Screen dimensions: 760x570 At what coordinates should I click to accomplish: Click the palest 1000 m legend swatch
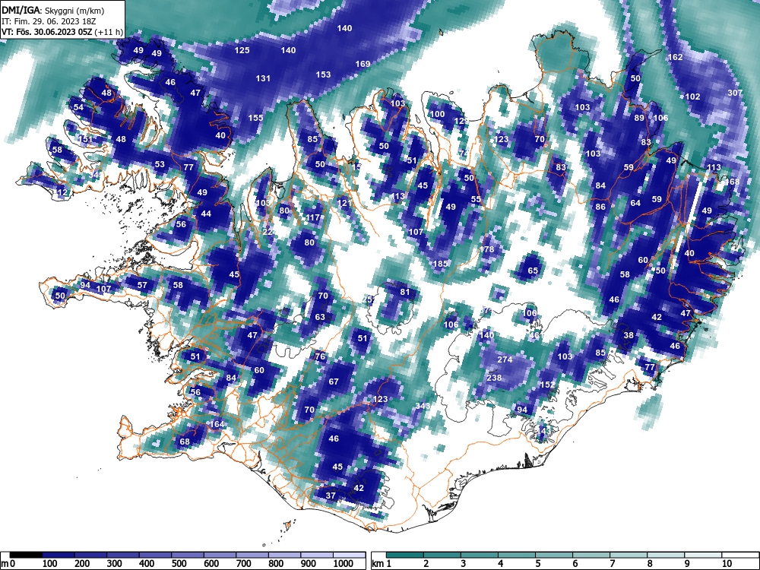(350, 555)
